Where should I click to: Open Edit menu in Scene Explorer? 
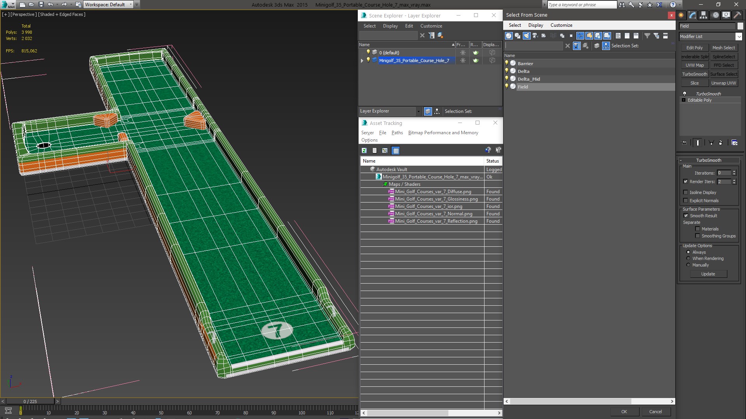(x=409, y=26)
